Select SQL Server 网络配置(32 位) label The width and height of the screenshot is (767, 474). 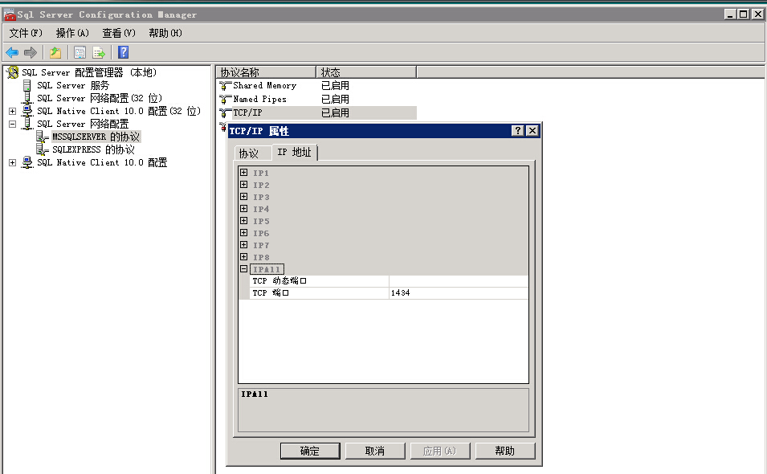tap(100, 98)
